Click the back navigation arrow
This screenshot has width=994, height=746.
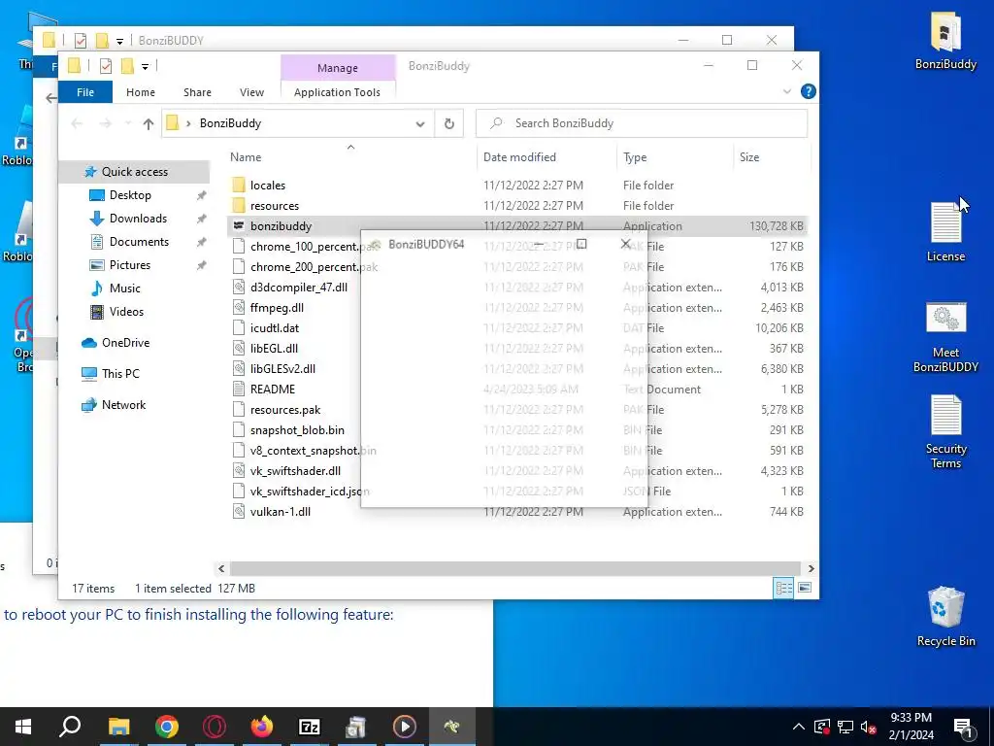coord(77,123)
